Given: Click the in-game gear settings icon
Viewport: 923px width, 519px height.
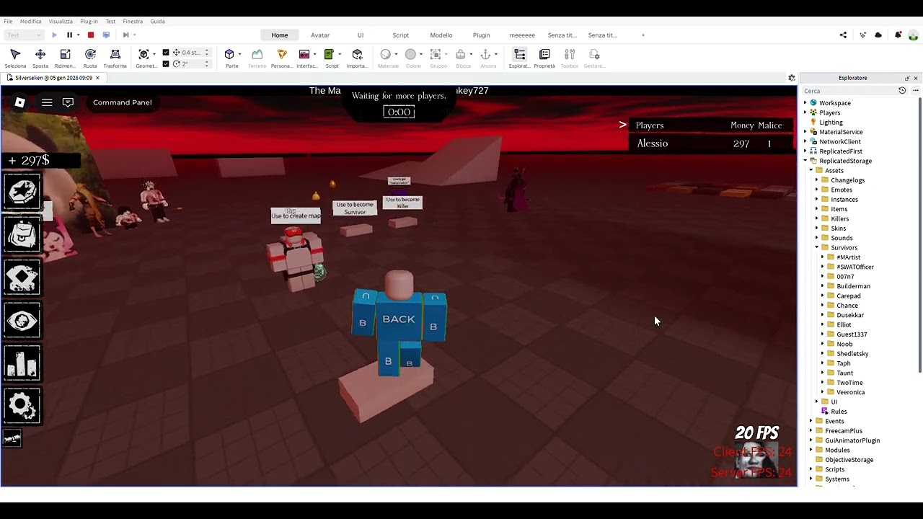Looking at the screenshot, I should 22,406.
